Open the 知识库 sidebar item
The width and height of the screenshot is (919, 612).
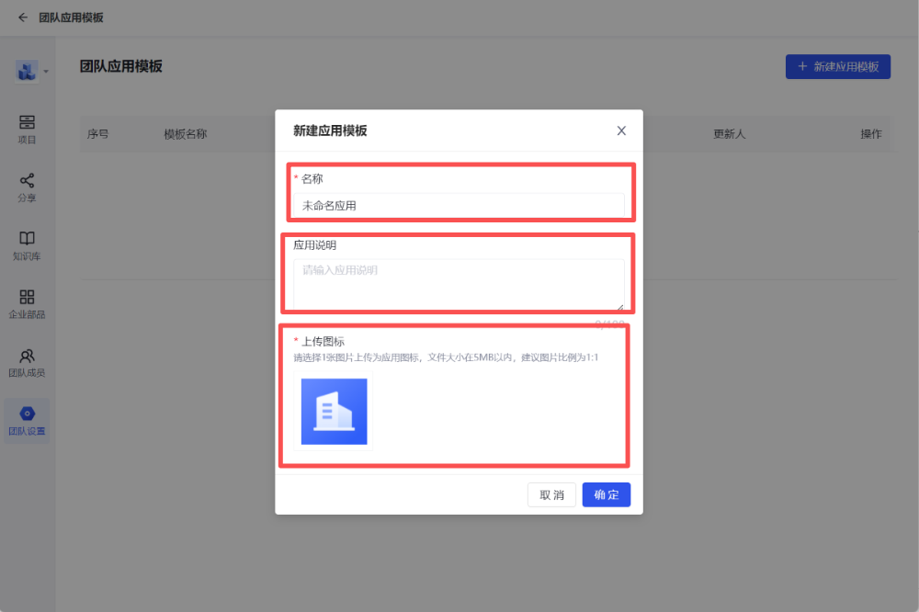point(27,245)
